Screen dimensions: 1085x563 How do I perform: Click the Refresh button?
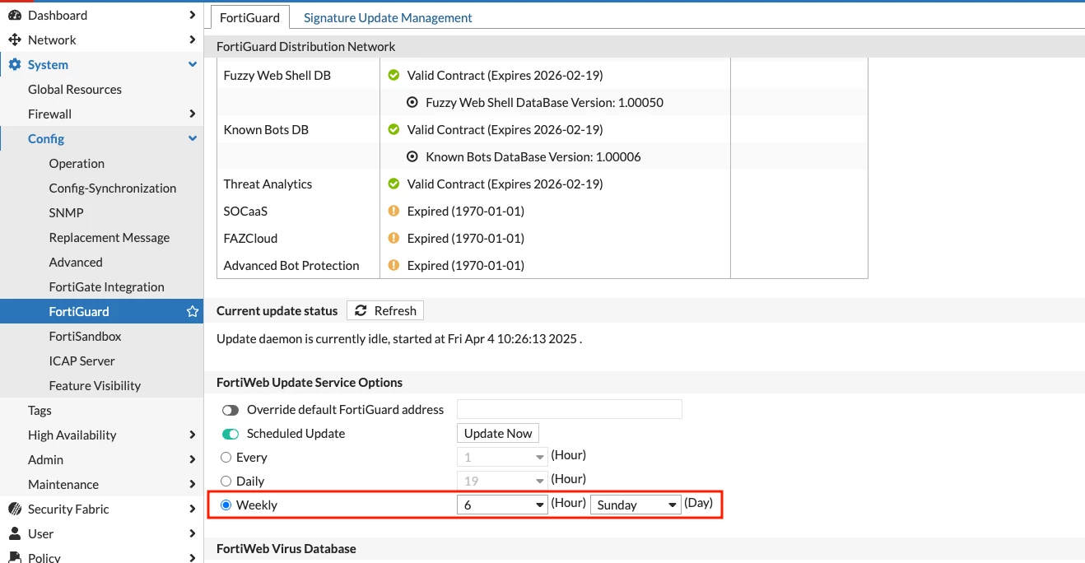(385, 310)
